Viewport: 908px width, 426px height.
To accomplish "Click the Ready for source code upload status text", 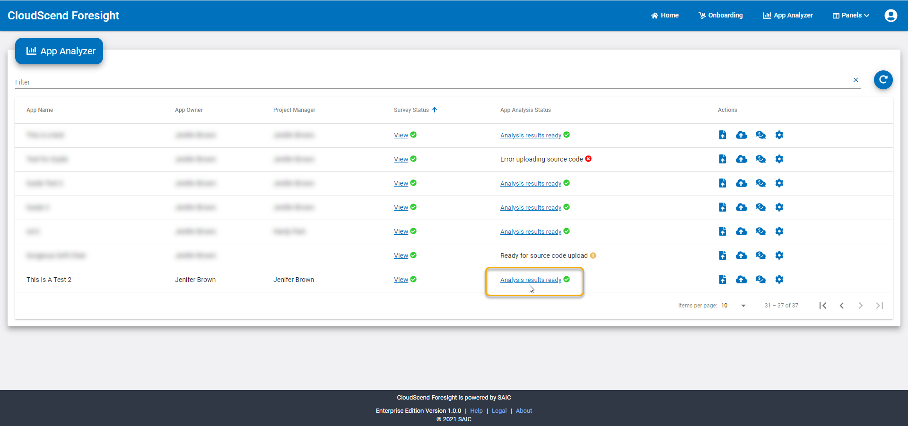I will 544,256.
